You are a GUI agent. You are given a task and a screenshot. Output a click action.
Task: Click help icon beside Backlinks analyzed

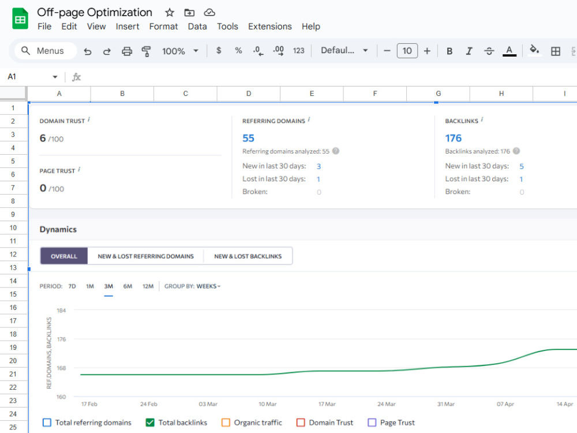tap(516, 151)
